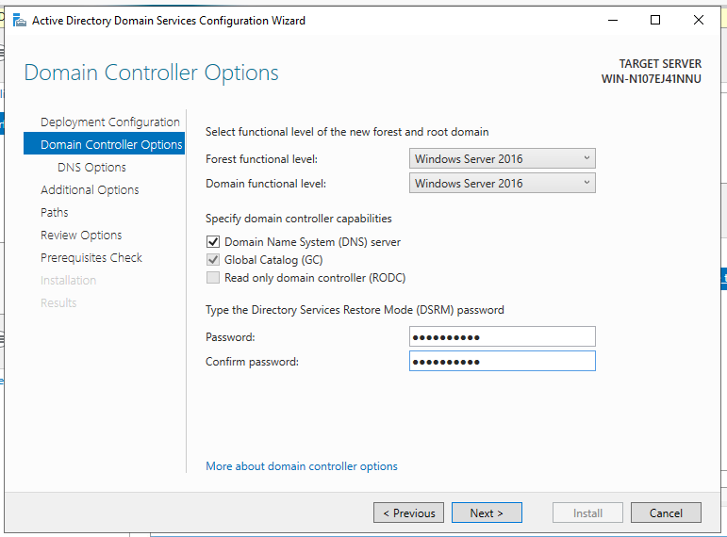Jump to Review Options step
727x537 pixels.
point(81,236)
